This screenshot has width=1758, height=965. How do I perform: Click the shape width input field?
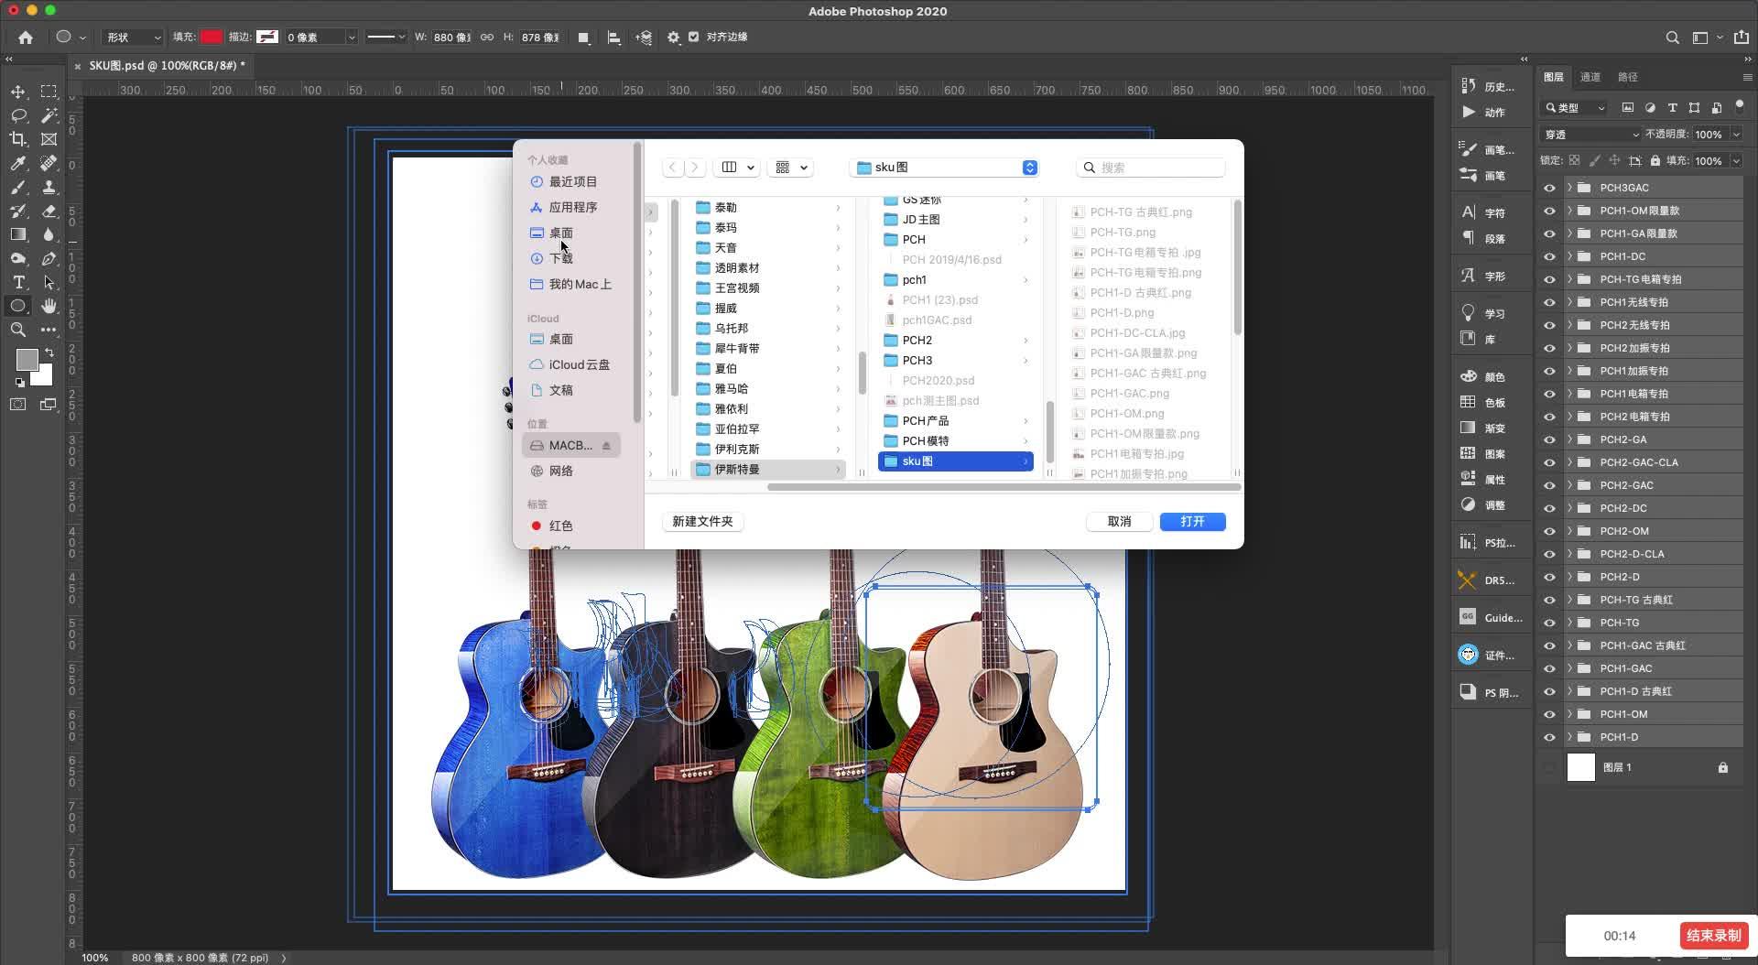[451, 38]
